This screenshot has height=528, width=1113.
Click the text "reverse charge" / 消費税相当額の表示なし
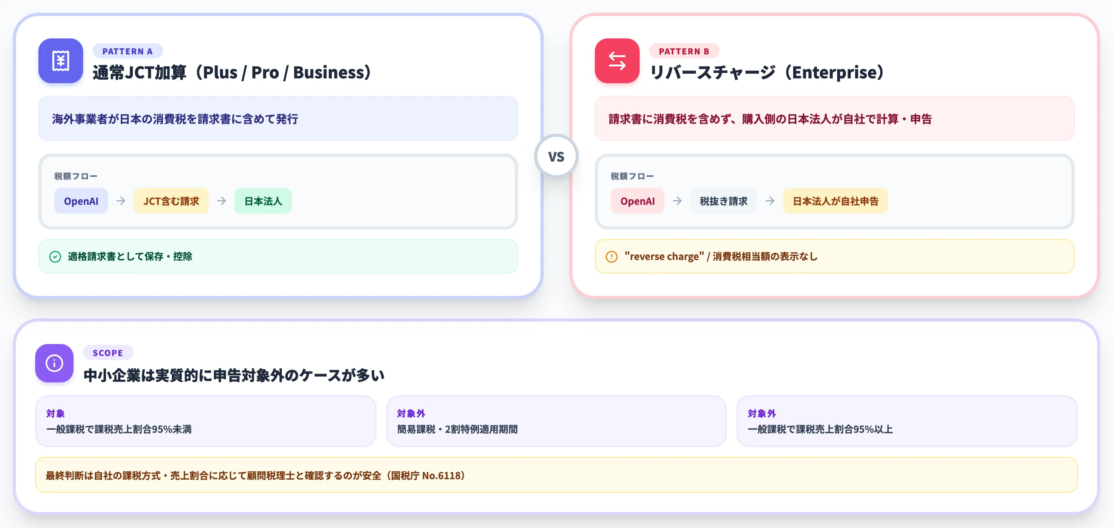[x=721, y=256]
